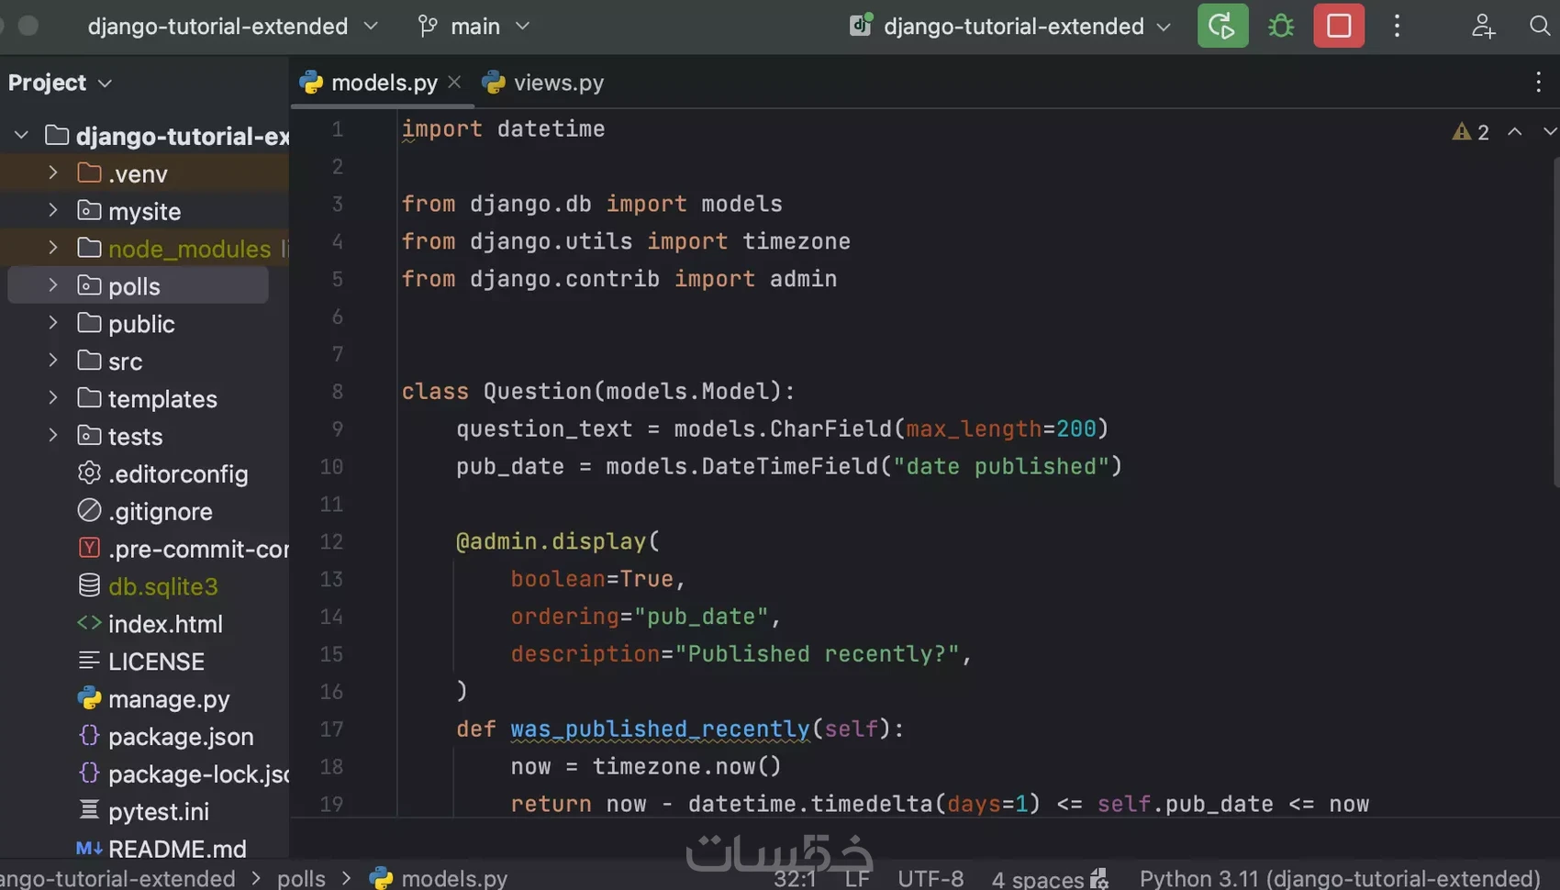Screen dimensions: 1560x890
Task: Rerun the django-tutorial-extended run configuration
Action: (1221, 26)
